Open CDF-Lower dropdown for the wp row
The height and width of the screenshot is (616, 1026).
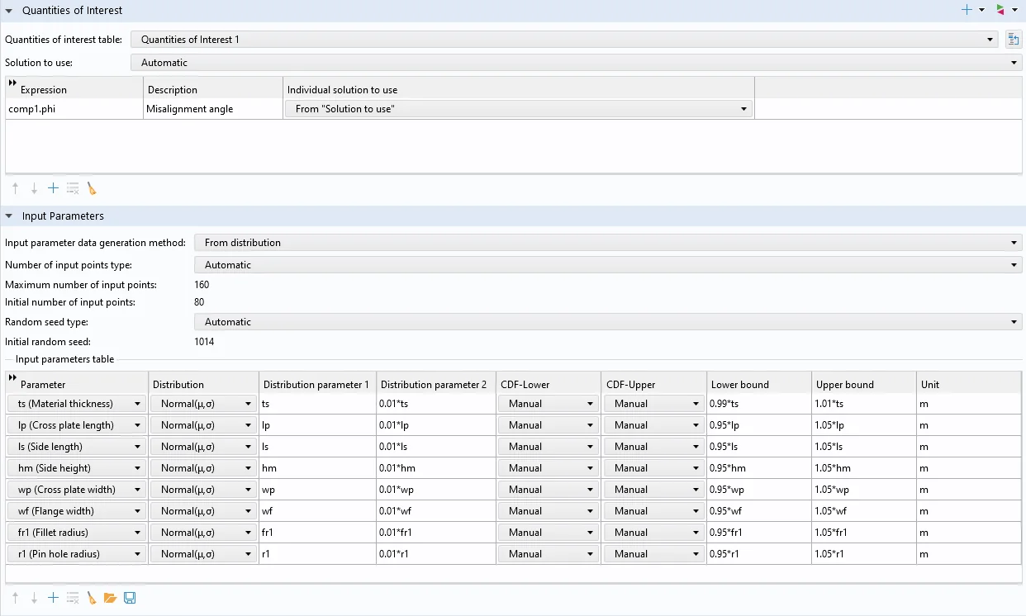click(x=549, y=490)
